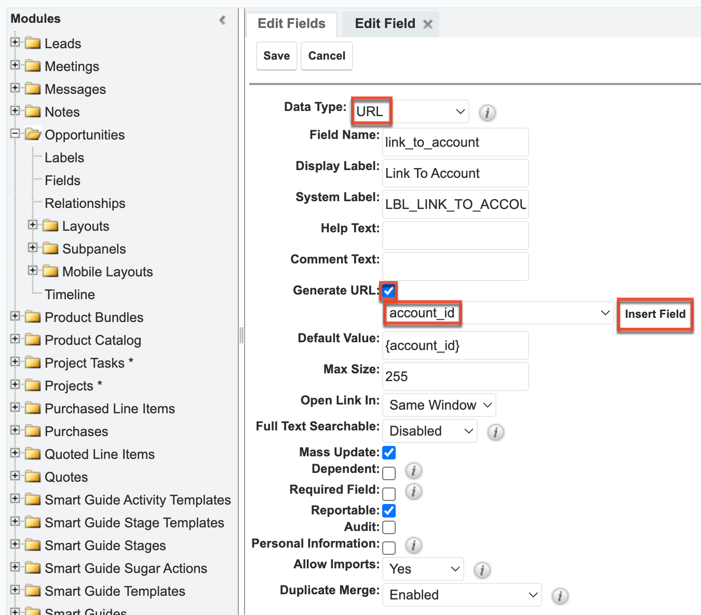701x615 pixels.
Task: Open the Open Link In dropdown
Action: (439, 405)
